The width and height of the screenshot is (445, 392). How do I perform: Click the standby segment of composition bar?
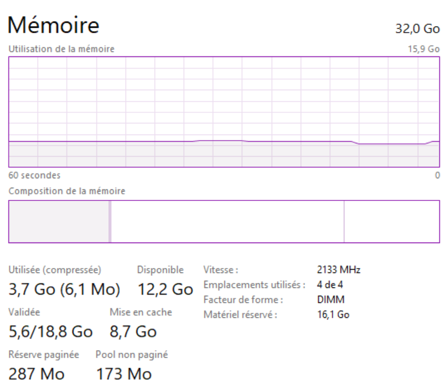[x=227, y=221]
